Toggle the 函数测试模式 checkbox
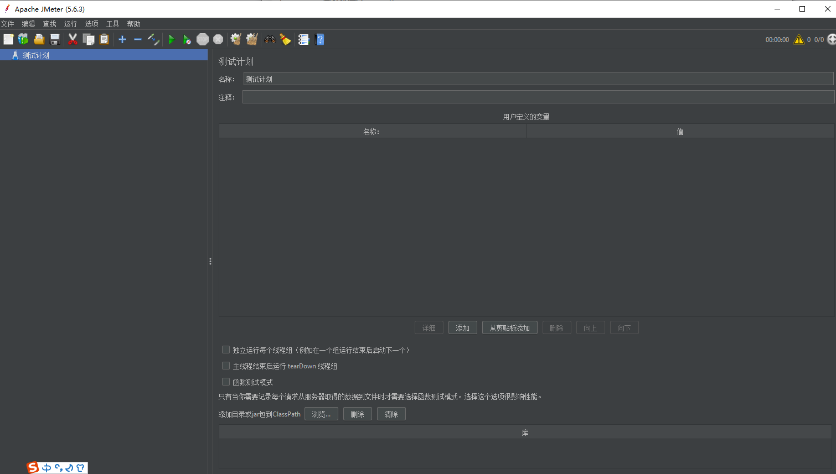This screenshot has width=836, height=474. click(x=226, y=382)
